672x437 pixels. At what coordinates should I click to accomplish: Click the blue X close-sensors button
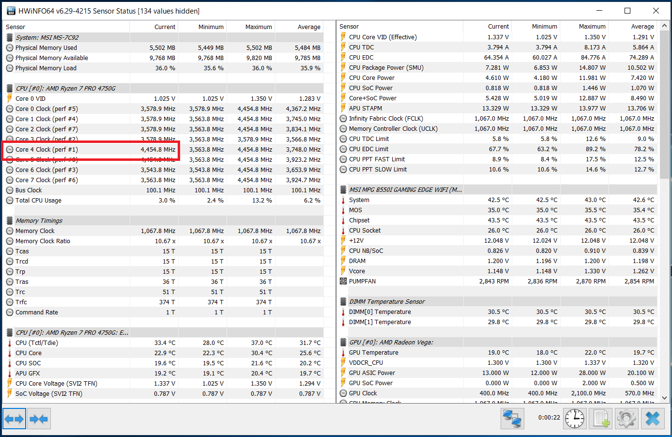(653, 418)
